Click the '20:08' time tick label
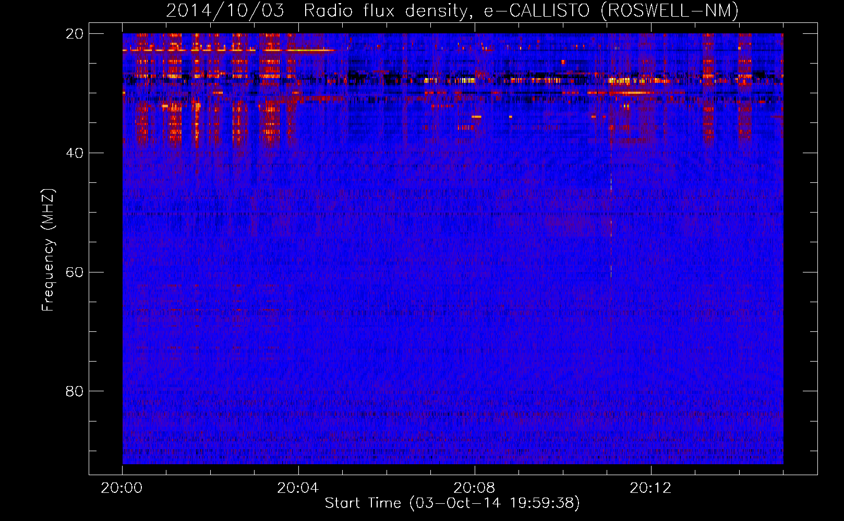 click(474, 488)
